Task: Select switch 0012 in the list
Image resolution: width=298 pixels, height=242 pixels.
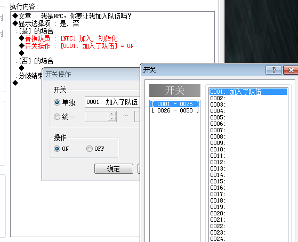Action: coord(248,162)
